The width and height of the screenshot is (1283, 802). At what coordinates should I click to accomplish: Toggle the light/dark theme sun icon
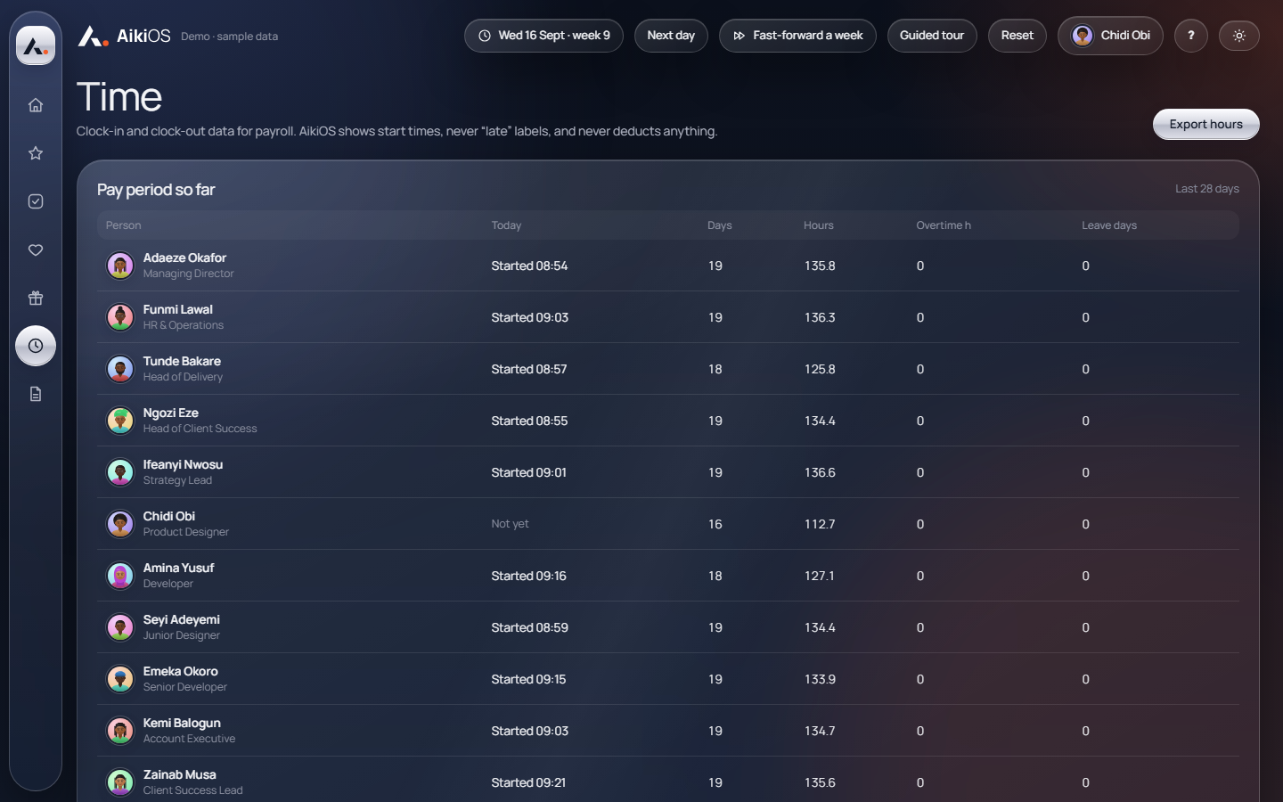coord(1238,36)
